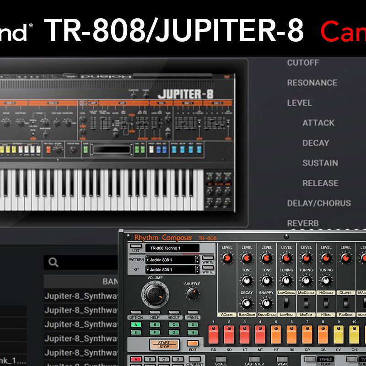Screen dimensions: 366x366
Task: Select CUTOFF in parameter list
Action: click(x=303, y=63)
